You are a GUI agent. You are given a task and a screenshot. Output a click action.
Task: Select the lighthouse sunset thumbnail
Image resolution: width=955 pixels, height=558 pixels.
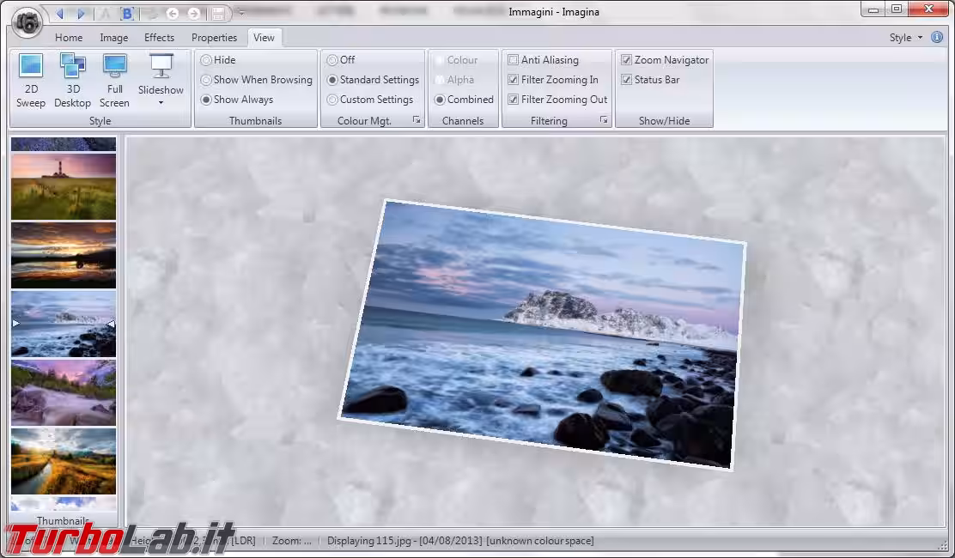tap(64, 186)
